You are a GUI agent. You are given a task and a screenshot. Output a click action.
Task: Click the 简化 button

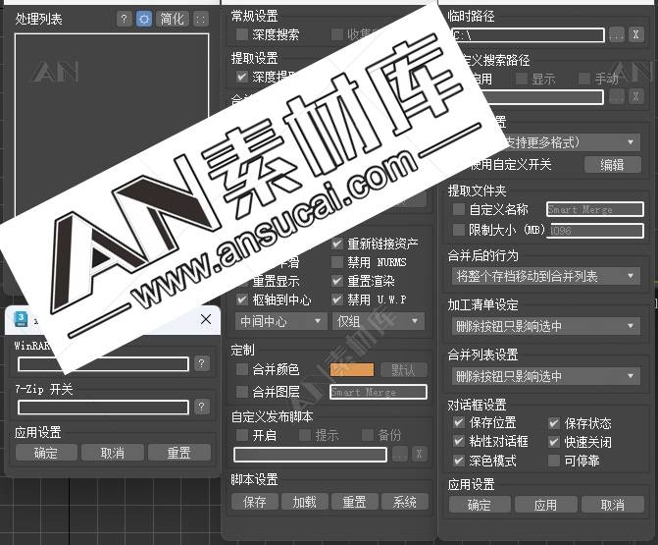tap(172, 19)
